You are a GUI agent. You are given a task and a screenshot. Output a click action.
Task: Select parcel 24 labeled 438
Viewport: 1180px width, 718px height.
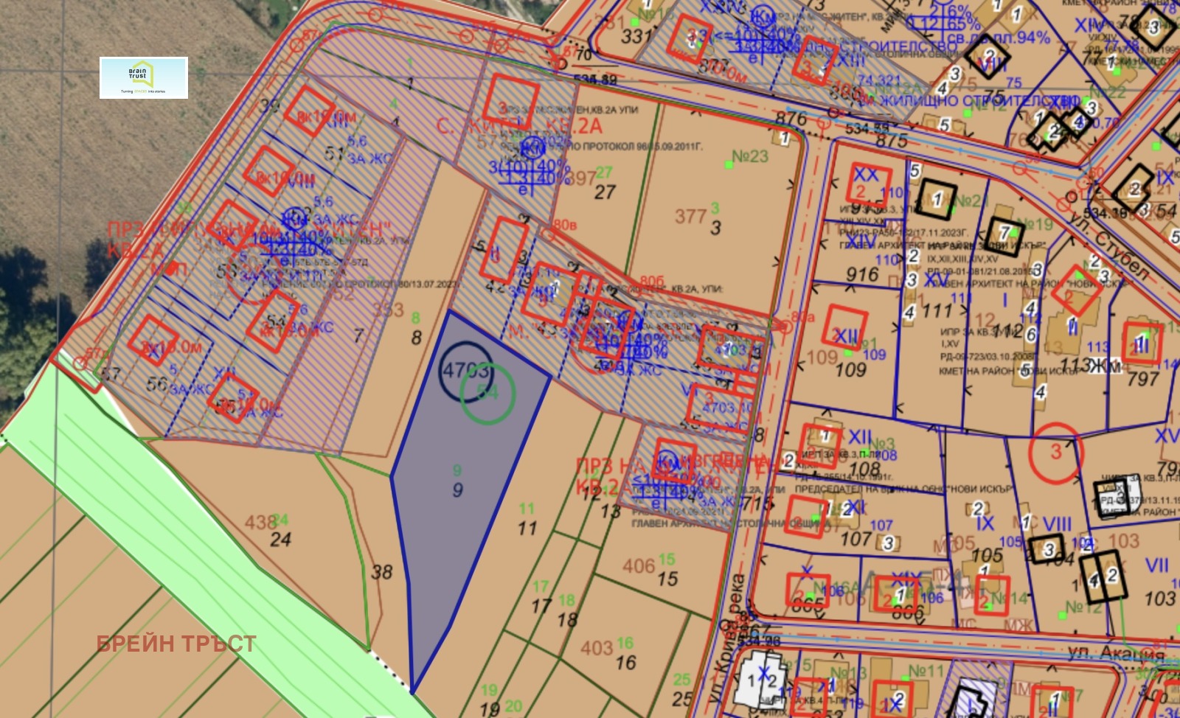(x=269, y=531)
